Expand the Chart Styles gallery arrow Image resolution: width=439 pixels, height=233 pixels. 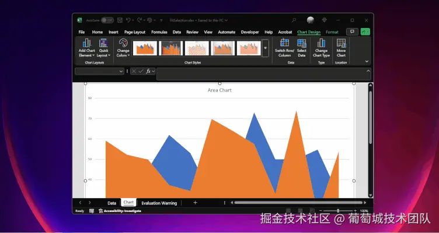click(x=266, y=48)
